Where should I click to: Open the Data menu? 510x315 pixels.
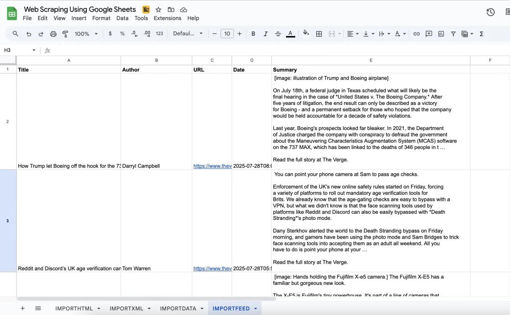122,18
